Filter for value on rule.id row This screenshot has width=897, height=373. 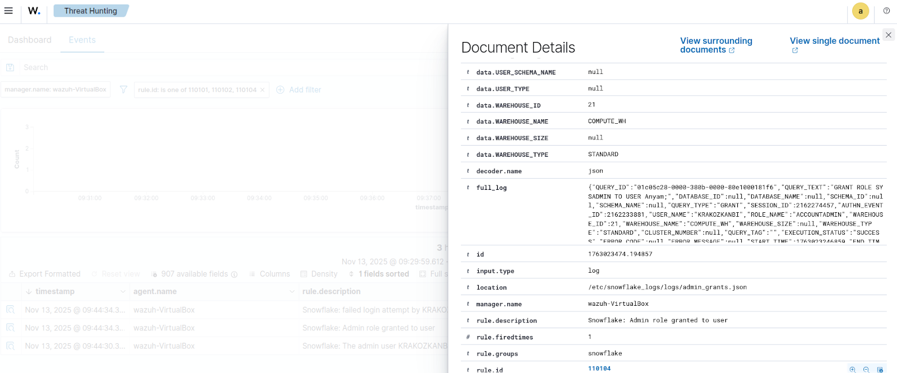[852, 369]
